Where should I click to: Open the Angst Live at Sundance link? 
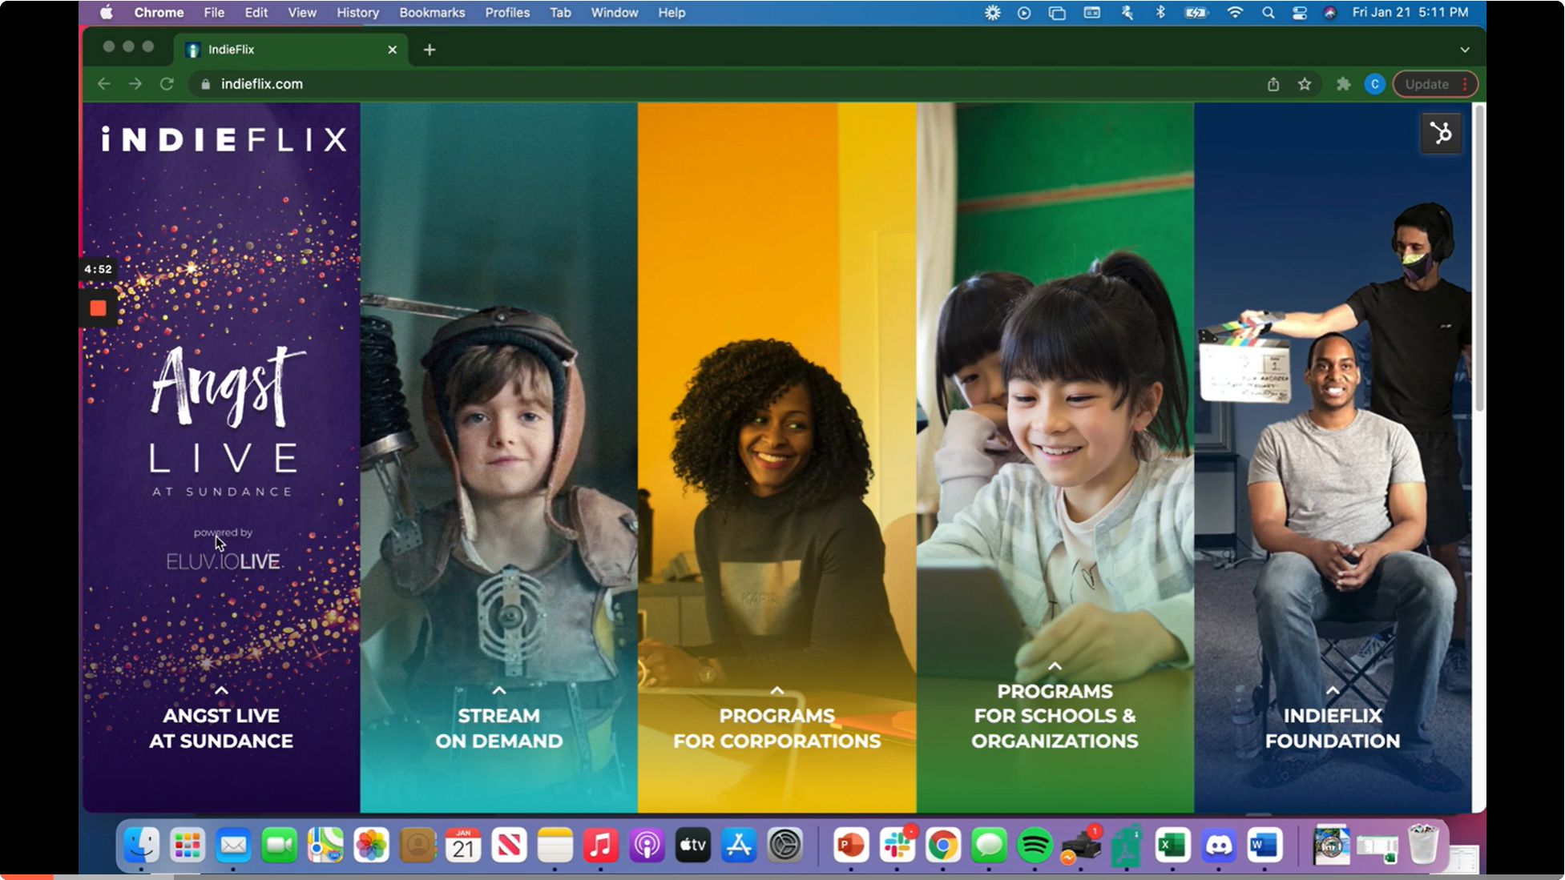pyautogui.click(x=221, y=728)
